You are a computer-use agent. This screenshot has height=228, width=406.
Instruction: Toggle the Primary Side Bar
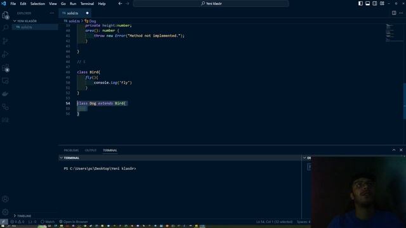coord(360,4)
